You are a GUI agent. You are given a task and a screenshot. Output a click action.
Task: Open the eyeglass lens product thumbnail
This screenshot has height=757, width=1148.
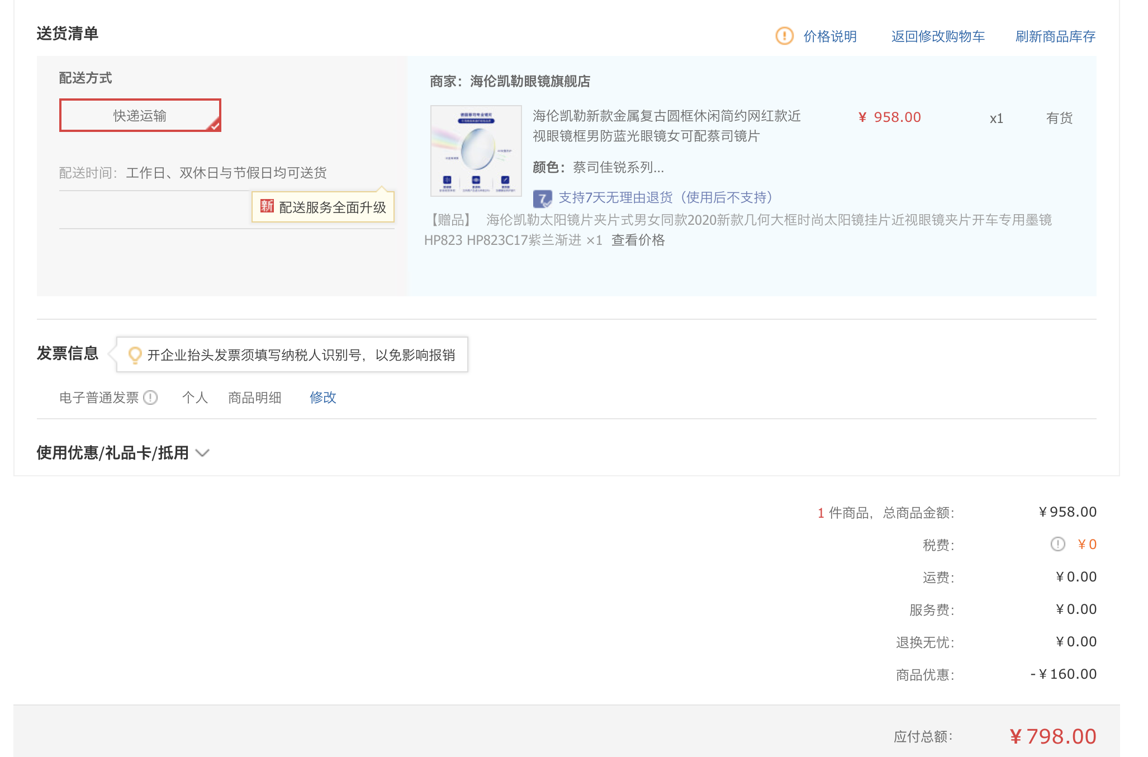pos(476,151)
